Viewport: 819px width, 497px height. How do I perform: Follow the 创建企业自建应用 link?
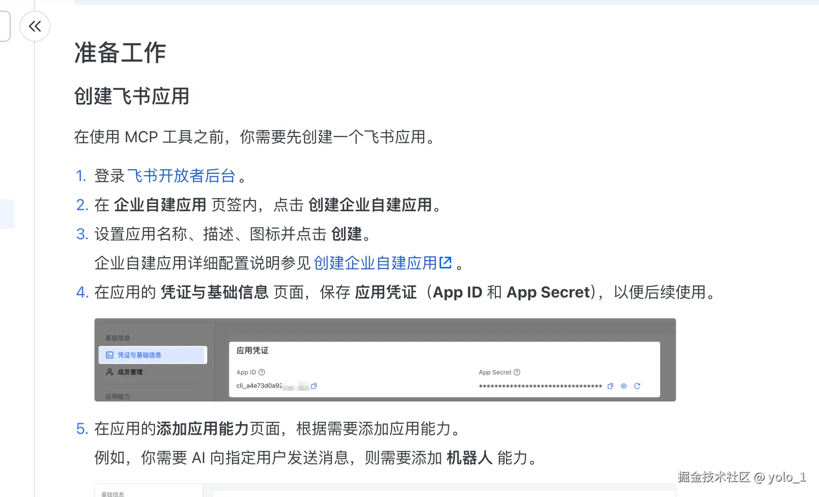pyautogui.click(x=376, y=263)
